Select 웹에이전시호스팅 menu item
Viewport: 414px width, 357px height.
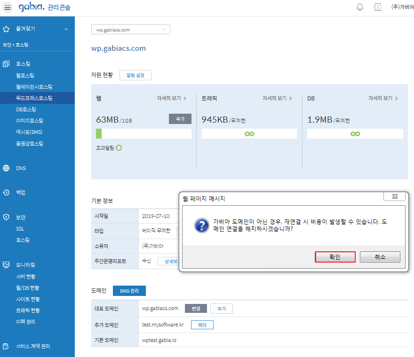34,87
